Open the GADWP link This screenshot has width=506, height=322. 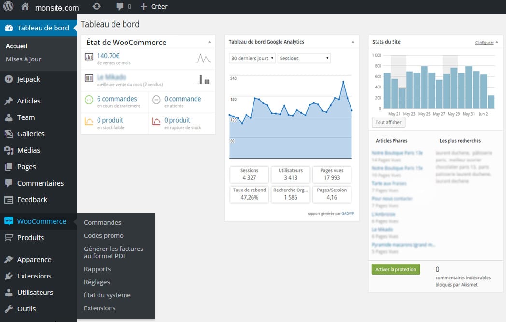[348, 213]
